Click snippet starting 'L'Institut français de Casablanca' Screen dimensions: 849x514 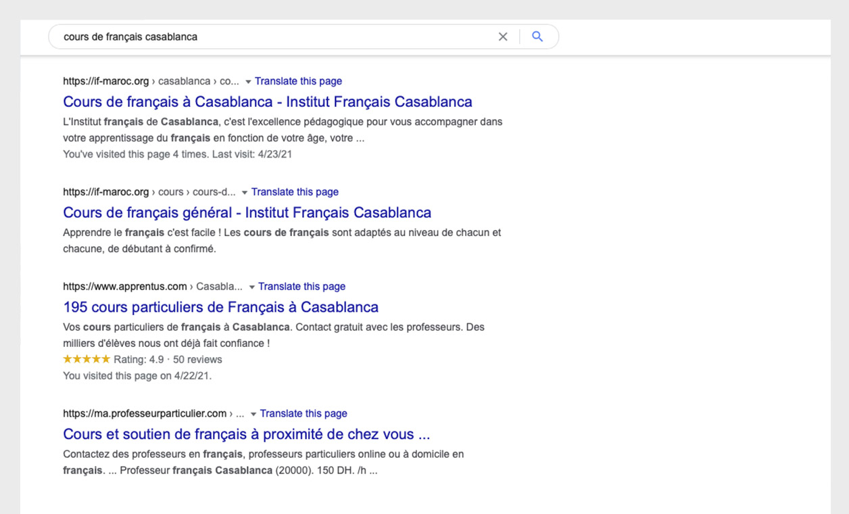[283, 130]
